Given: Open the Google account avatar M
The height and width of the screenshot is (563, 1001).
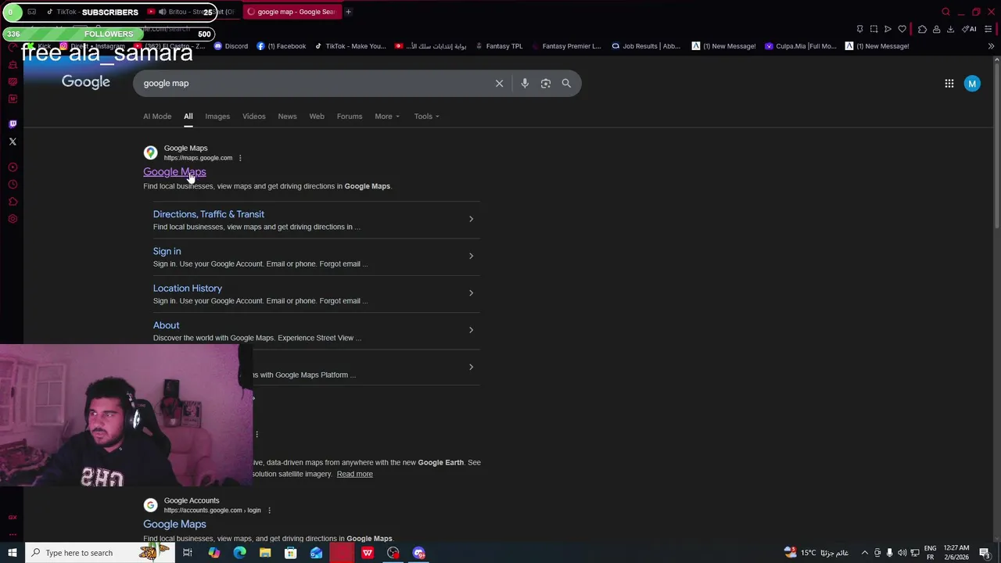Looking at the screenshot, I should click(972, 84).
